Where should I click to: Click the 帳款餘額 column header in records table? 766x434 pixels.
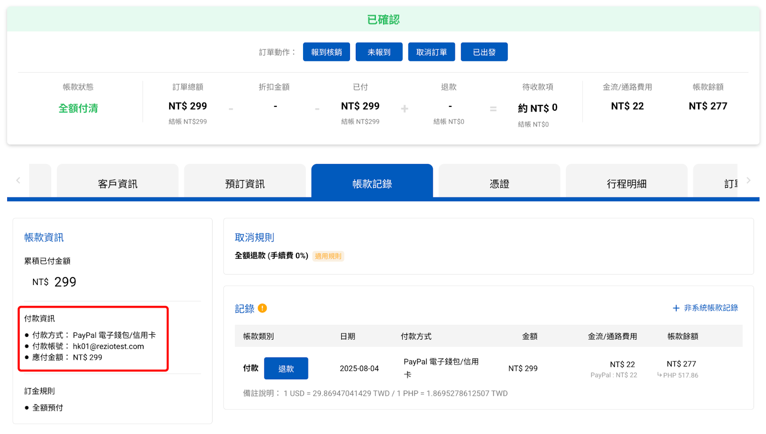coord(683,336)
